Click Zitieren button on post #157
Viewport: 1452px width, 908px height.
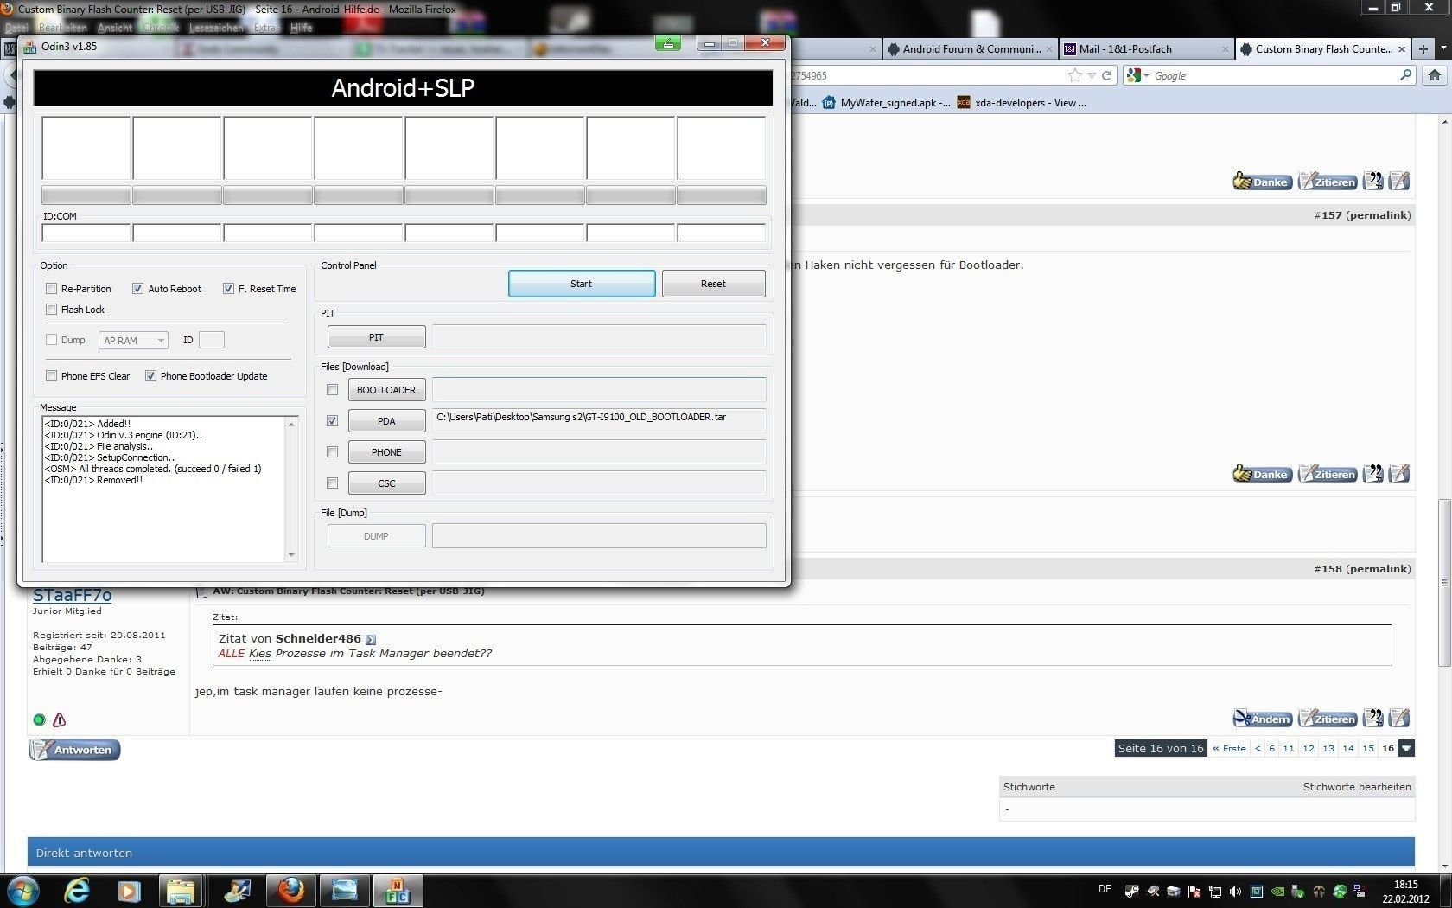click(x=1328, y=474)
